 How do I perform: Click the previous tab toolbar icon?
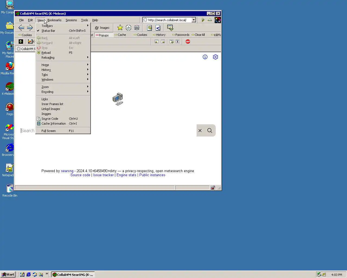(x=156, y=42)
